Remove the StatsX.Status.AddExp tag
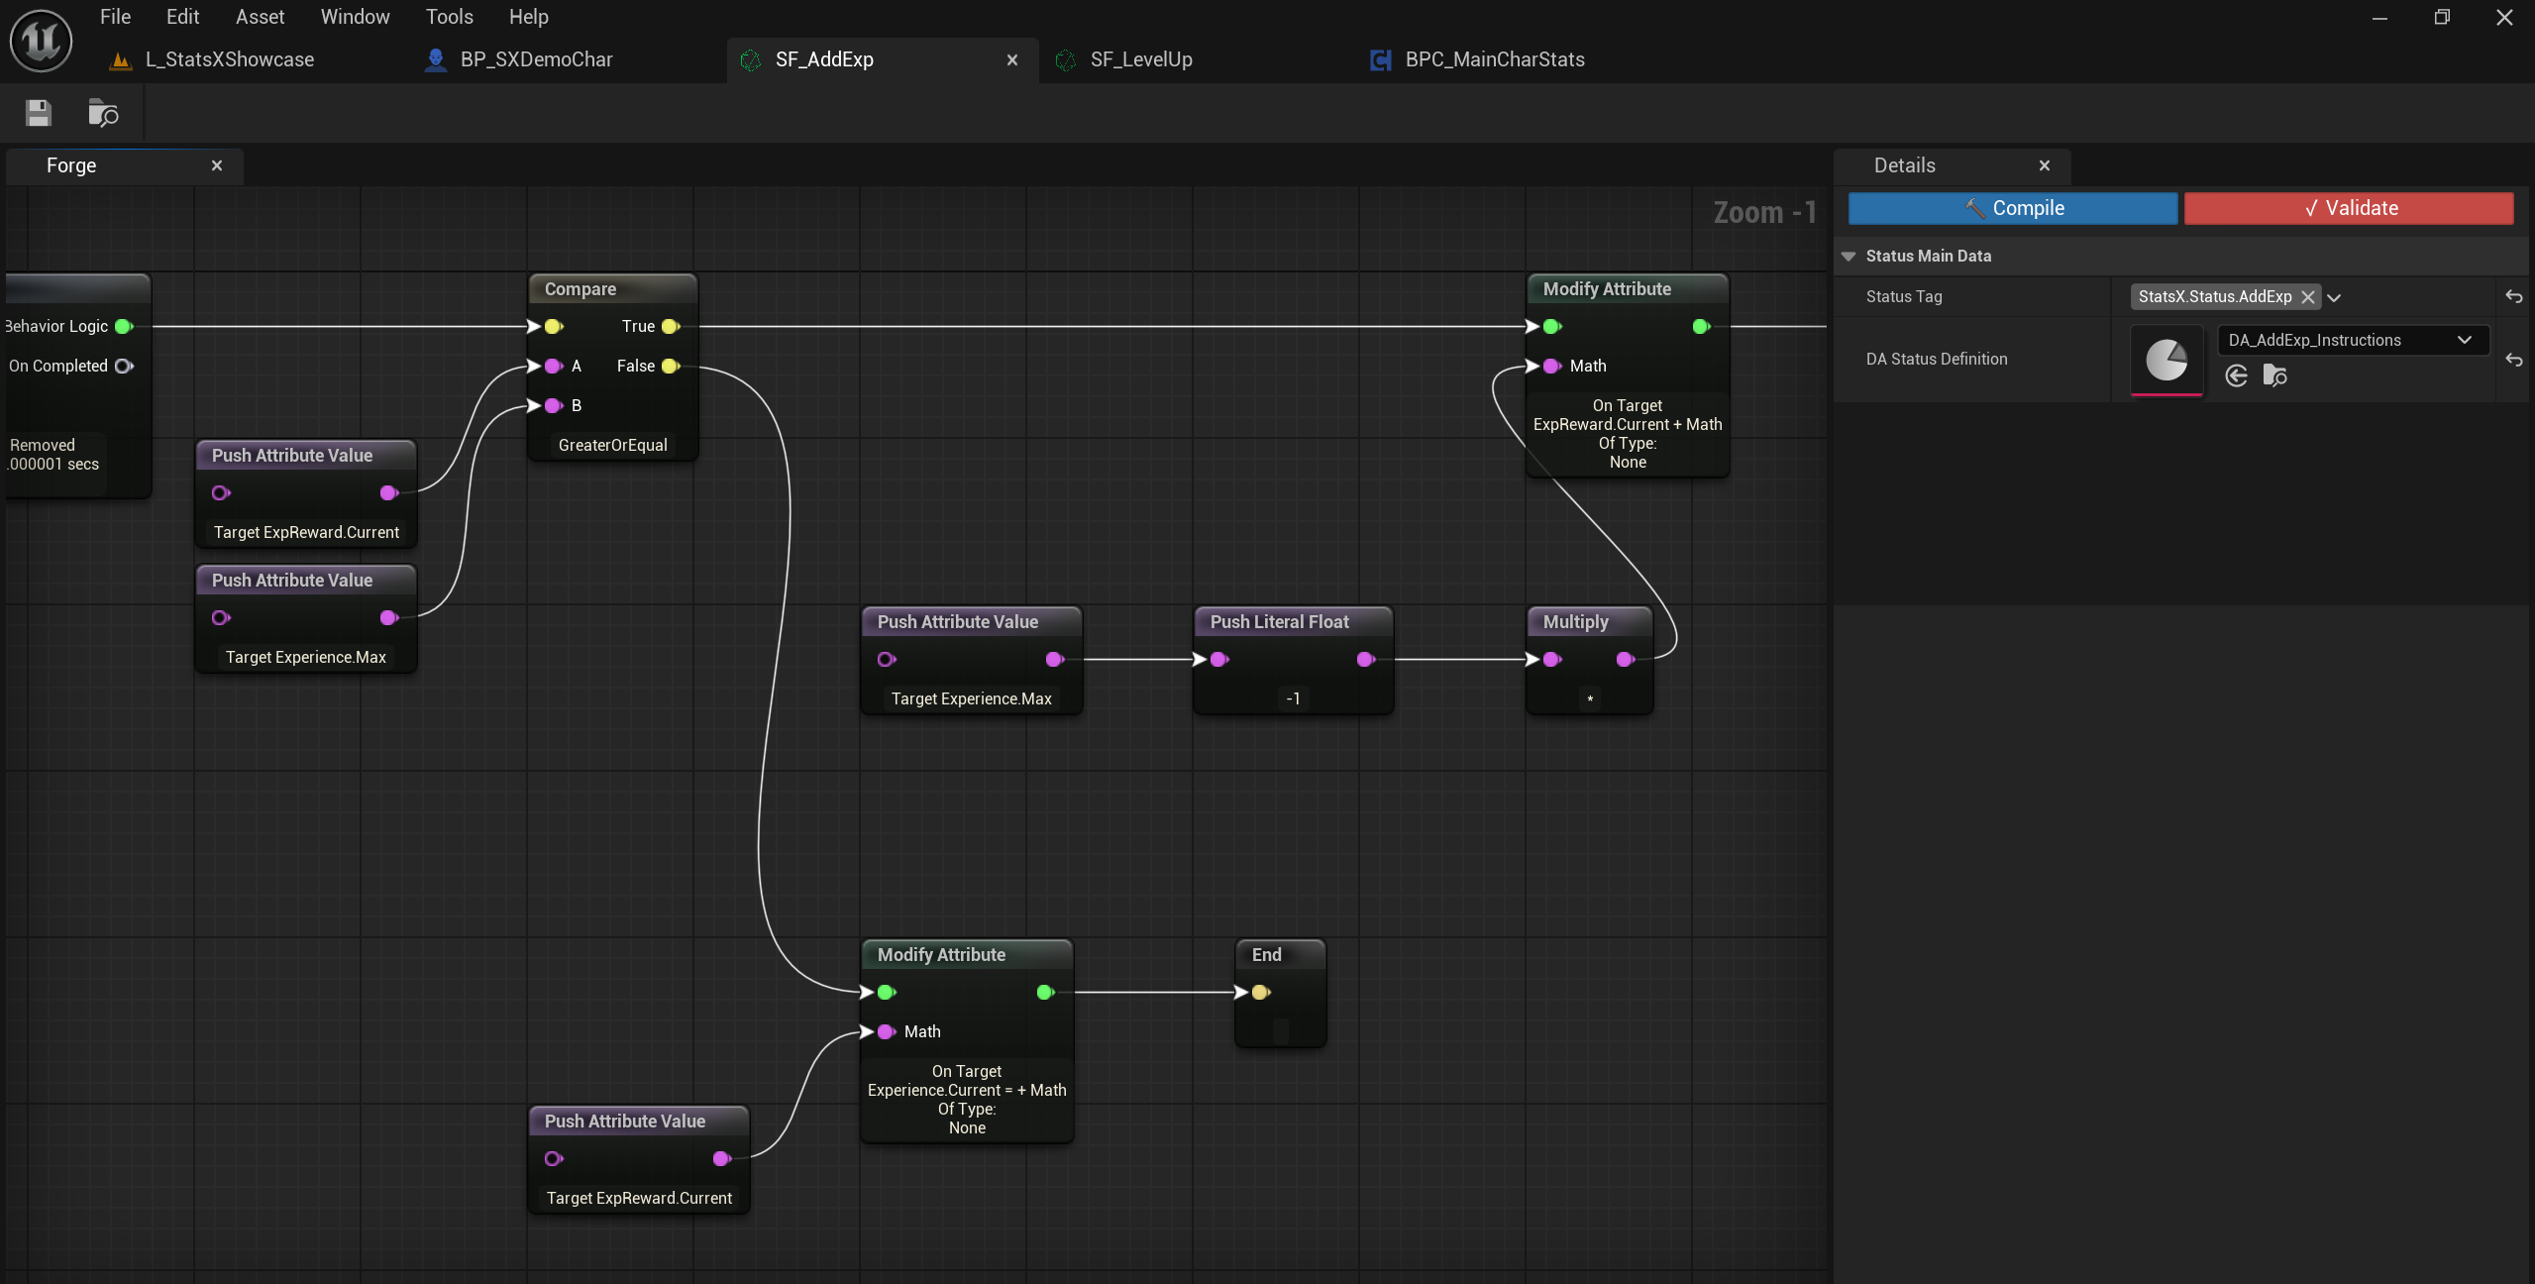Screen dimensions: 2535x1284 (x=2307, y=297)
